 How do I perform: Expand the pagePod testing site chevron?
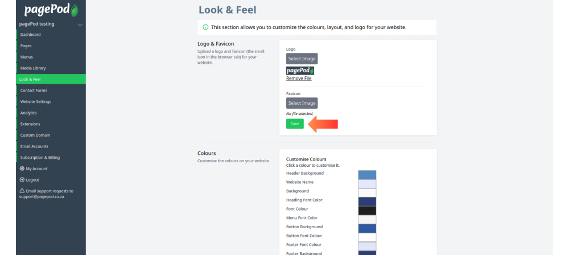click(80, 24)
